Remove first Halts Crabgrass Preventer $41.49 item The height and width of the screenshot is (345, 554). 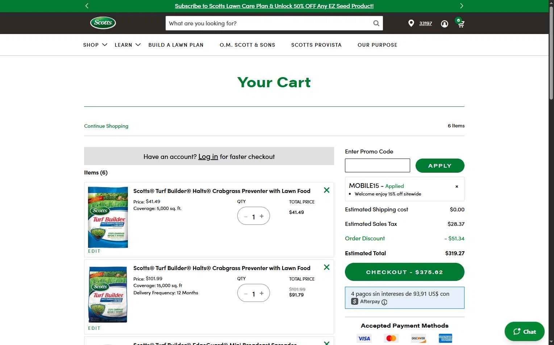[326, 190]
